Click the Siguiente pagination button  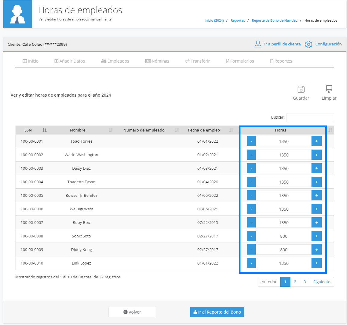322,282
